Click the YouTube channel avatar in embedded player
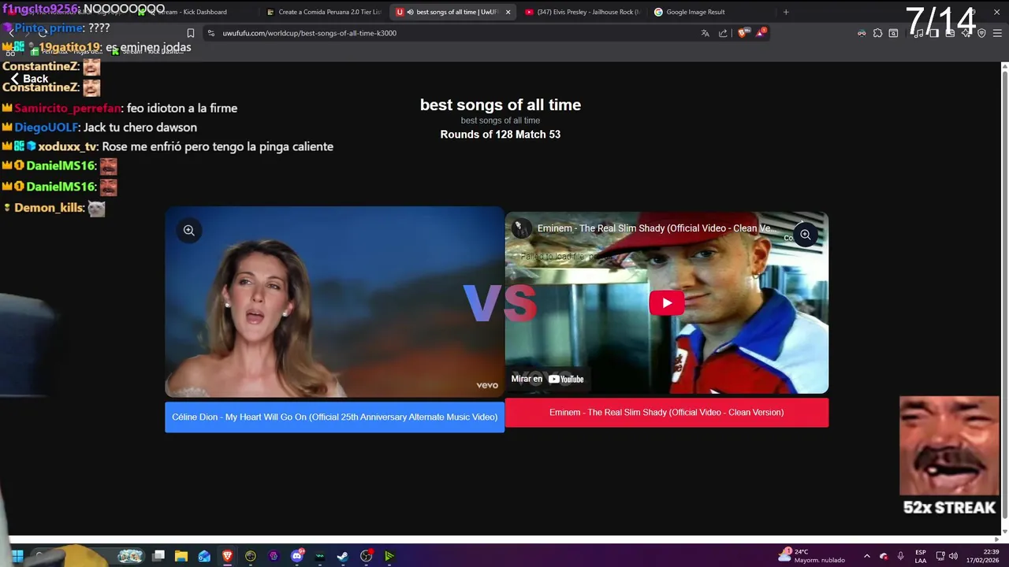The height and width of the screenshot is (567, 1009). pos(520,228)
